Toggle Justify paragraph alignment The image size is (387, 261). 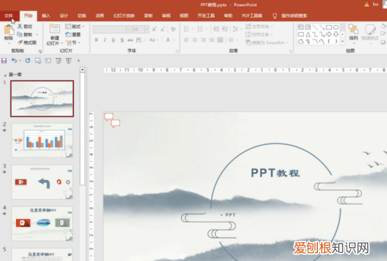click(212, 40)
